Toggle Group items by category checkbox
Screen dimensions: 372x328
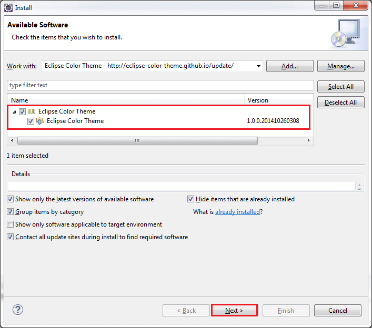tap(10, 212)
